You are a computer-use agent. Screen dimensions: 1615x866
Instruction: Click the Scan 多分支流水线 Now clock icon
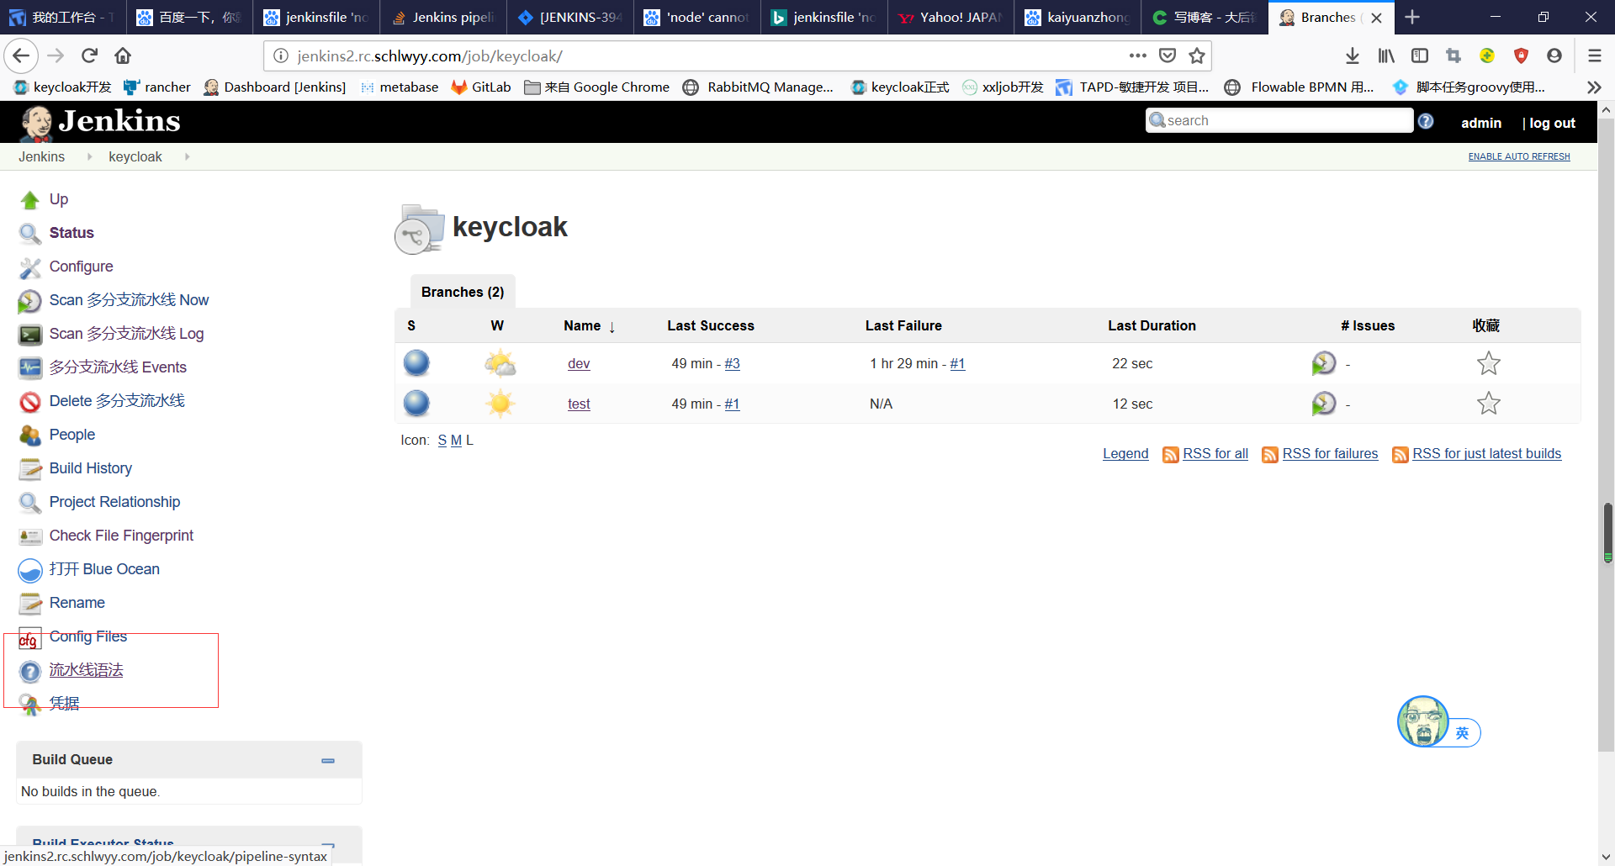click(x=30, y=301)
